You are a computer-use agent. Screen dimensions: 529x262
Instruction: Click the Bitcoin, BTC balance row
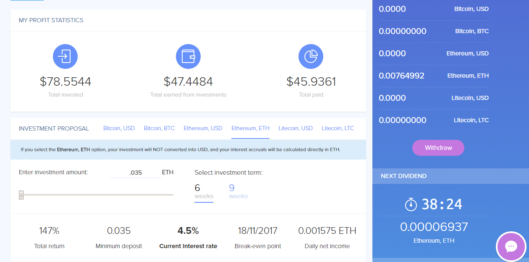(x=434, y=31)
